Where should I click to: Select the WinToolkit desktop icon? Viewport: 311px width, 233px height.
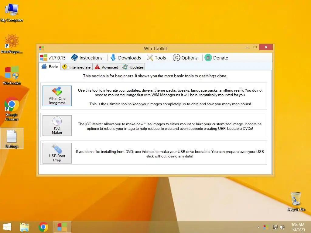[x=12, y=76]
